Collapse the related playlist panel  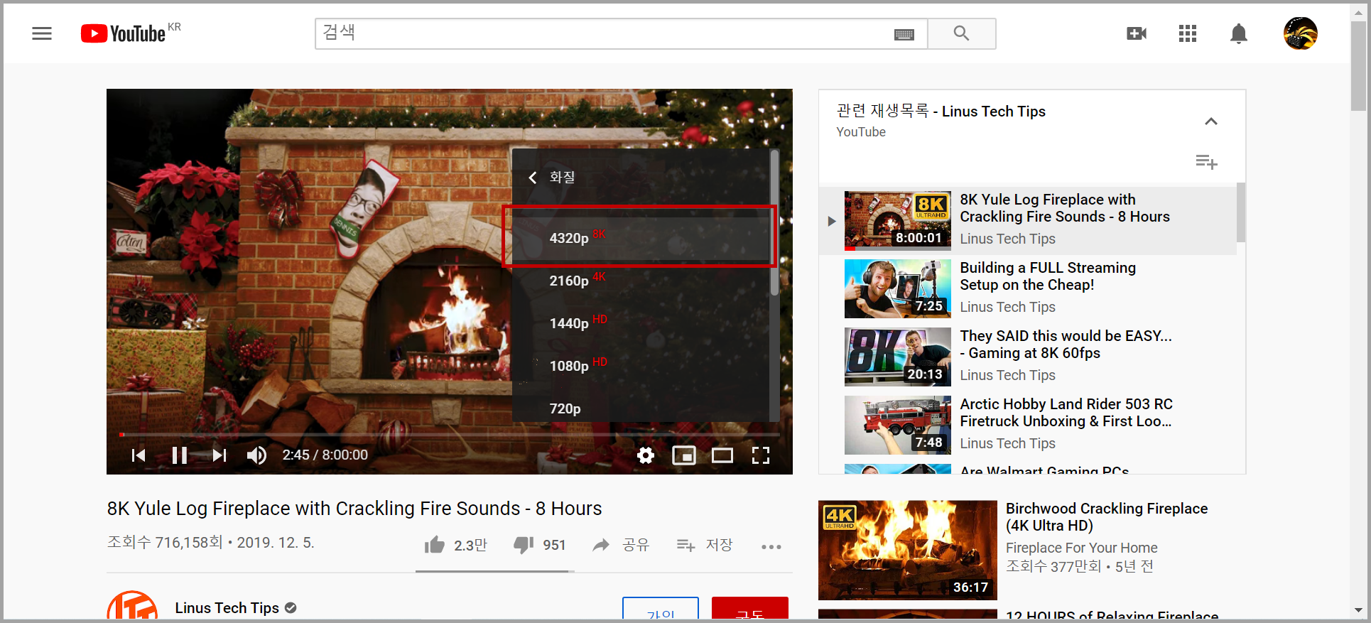pos(1211,121)
